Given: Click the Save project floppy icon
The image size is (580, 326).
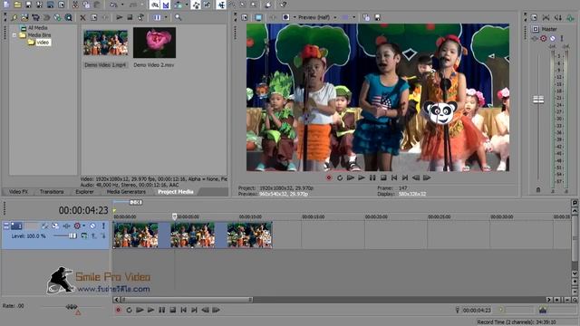Looking at the screenshot, I should [28, 5].
